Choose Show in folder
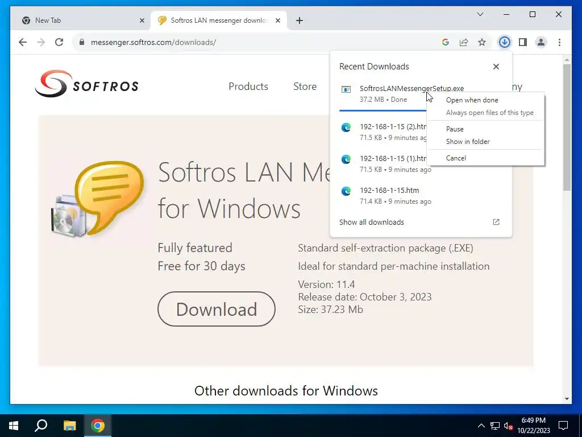This screenshot has width=582, height=437. click(x=486, y=142)
